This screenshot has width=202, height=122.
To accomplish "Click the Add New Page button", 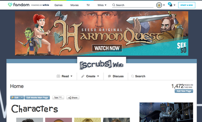I will [x=184, y=91].
